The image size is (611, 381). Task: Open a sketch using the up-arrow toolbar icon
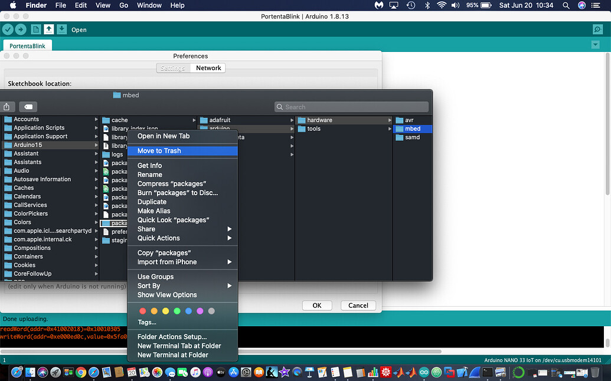tap(49, 28)
